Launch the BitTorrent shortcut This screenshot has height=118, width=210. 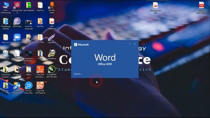click(x=17, y=23)
